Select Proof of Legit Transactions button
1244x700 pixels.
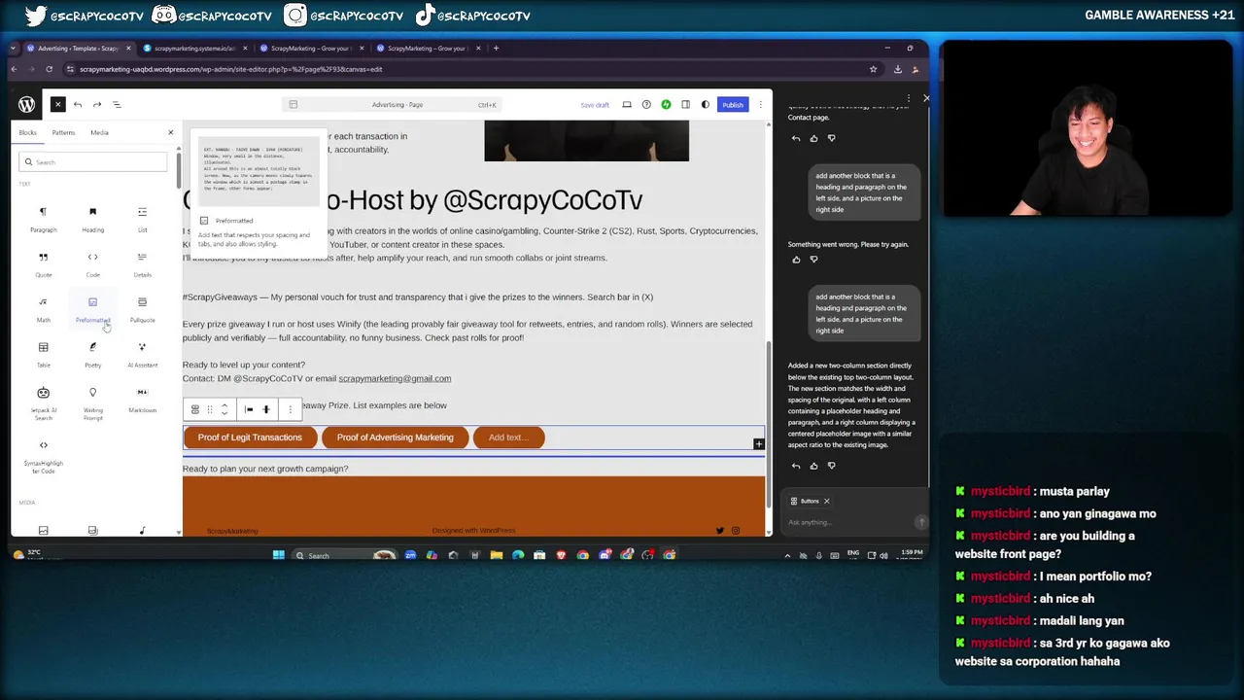click(250, 437)
